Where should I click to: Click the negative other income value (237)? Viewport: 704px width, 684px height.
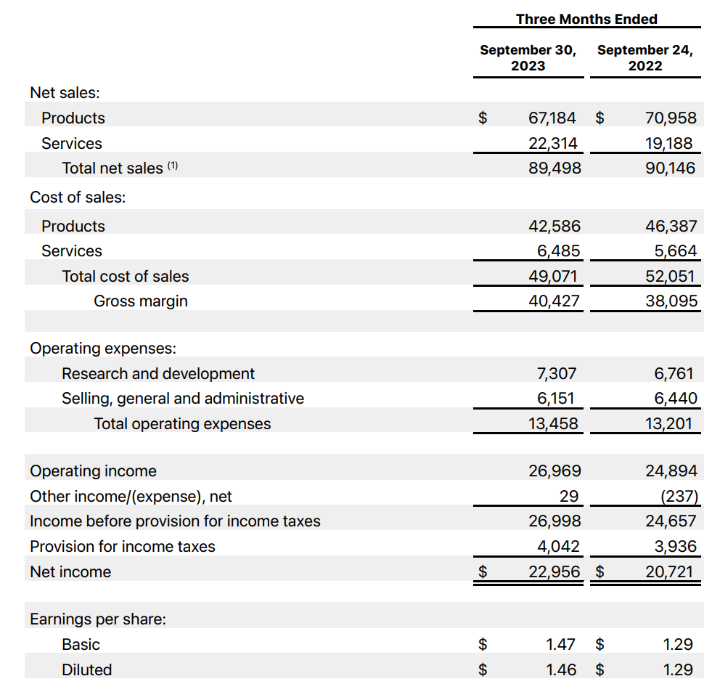pos(680,497)
